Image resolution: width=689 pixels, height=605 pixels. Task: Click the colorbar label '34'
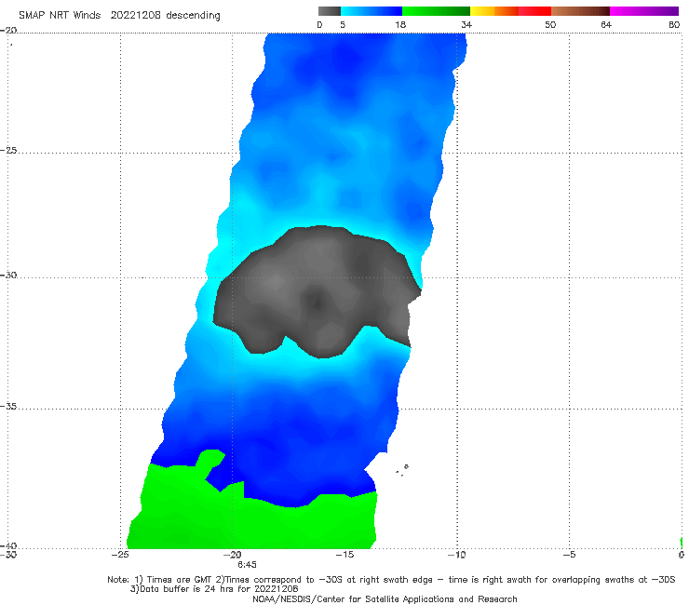point(466,24)
